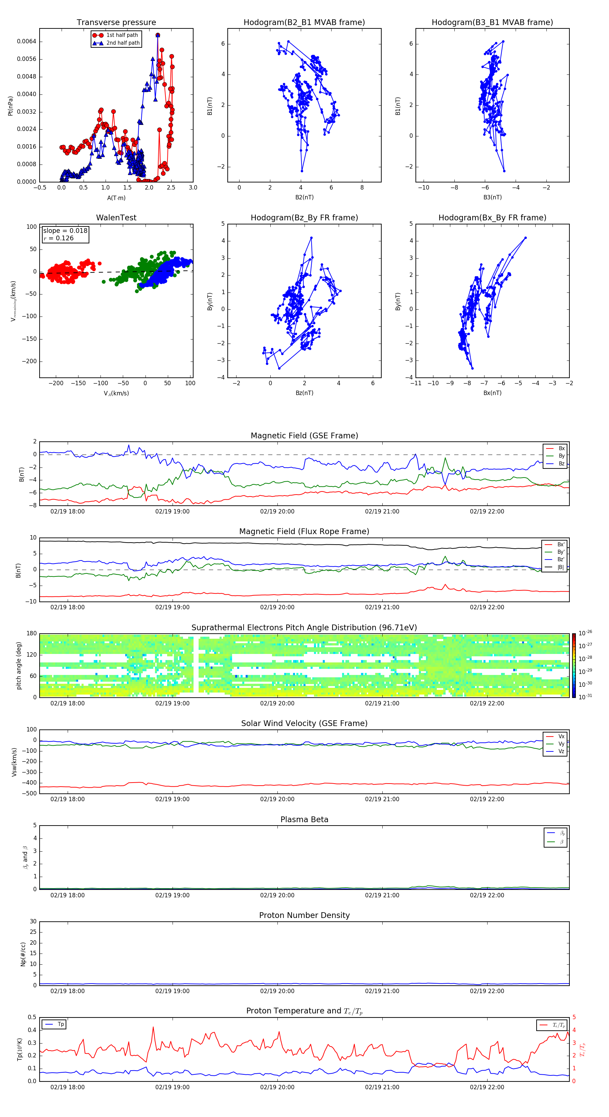Click the 'Hodogram(B3_B1 MVAB frame)' title
This screenshot has width=609, height=1117.
tap(492, 23)
